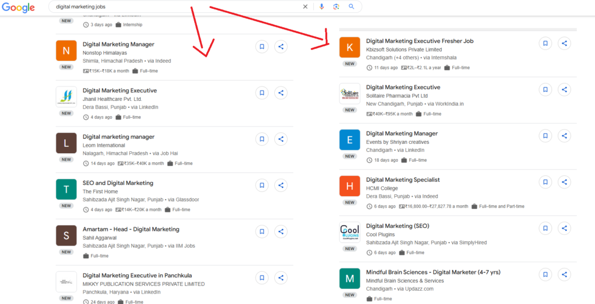Open Amartam - Head - Digital Marketing title
This screenshot has height=304, width=595.
click(131, 229)
